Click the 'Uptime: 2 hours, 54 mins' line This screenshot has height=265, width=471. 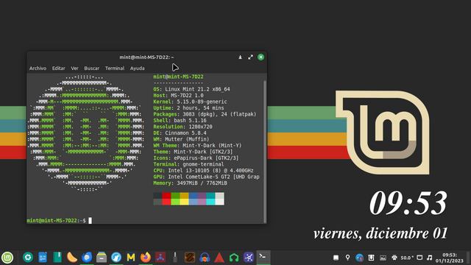pyautogui.click(x=188, y=108)
